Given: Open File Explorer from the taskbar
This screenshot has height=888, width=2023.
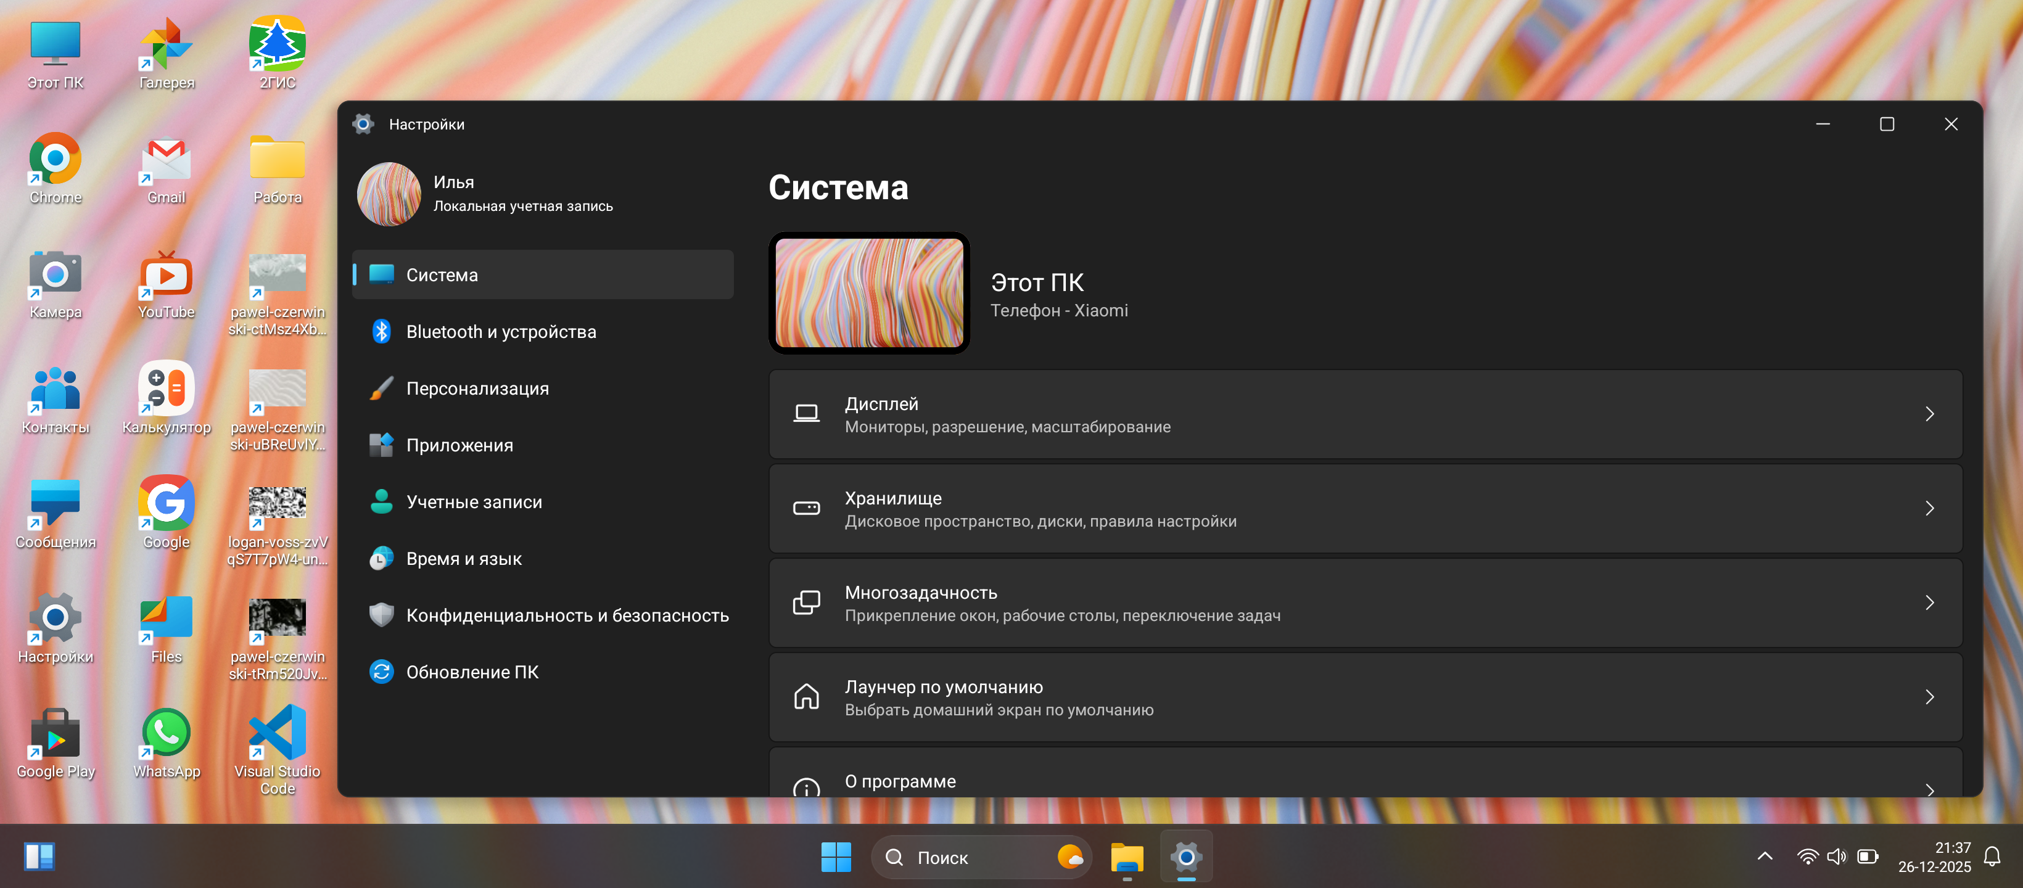Looking at the screenshot, I should (1126, 857).
